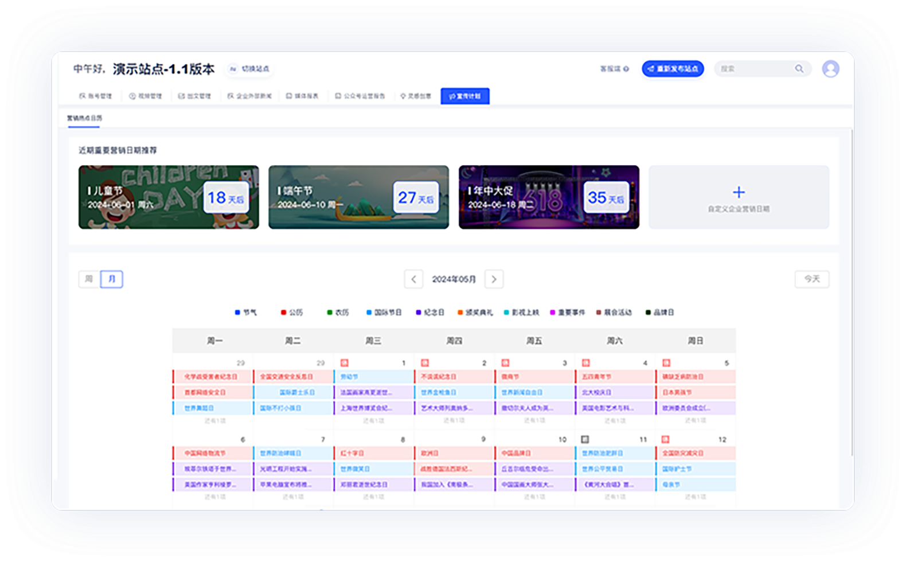
Task: Expand more events under May 3
Action: 534,421
